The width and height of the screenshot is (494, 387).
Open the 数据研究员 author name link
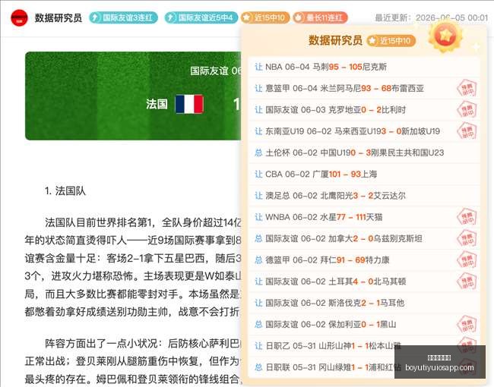pos(59,17)
